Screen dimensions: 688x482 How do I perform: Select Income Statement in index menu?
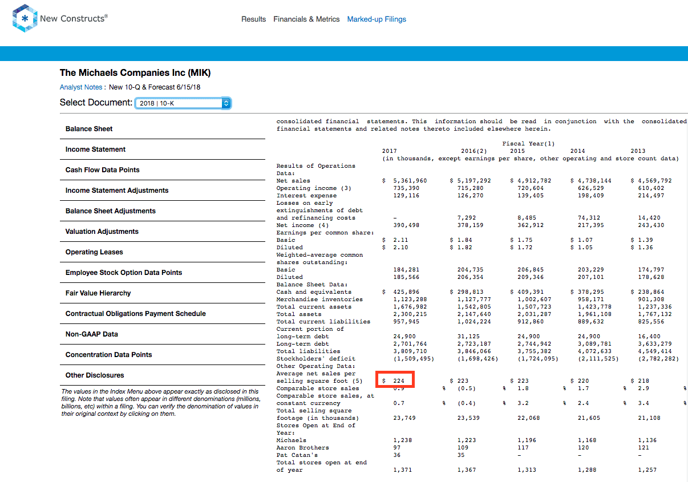(x=163, y=149)
